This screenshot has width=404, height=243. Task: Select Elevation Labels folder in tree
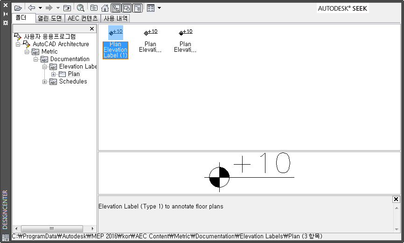coord(78,67)
